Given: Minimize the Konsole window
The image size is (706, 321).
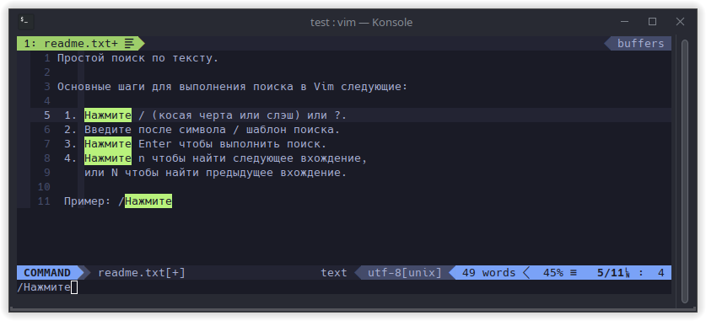Looking at the screenshot, I should [x=624, y=21].
